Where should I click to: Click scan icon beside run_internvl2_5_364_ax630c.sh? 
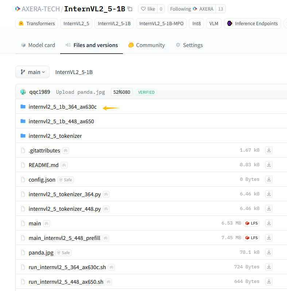[x=111, y=267]
